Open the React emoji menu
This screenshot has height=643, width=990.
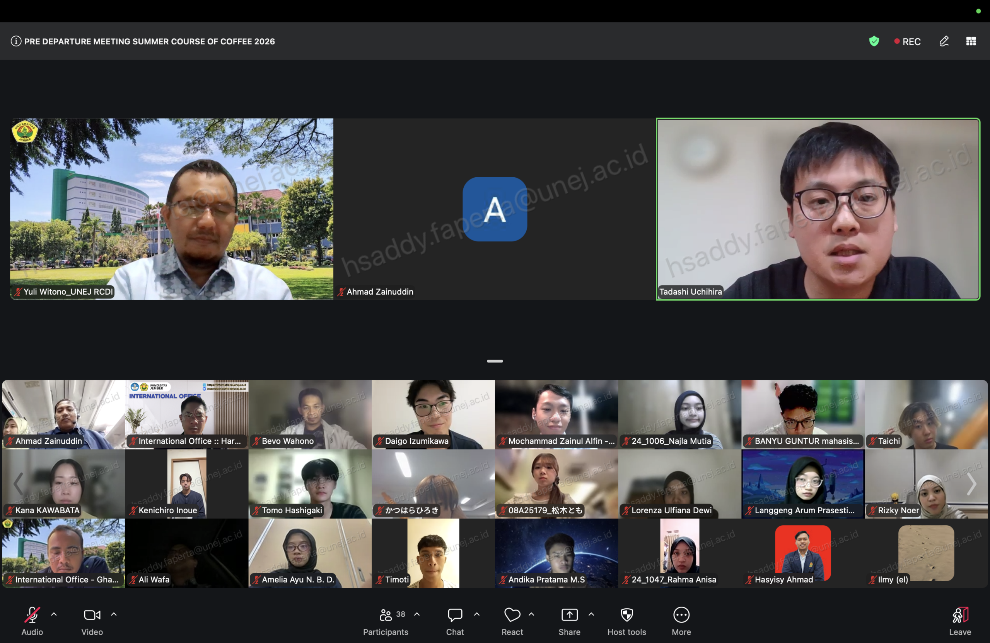point(512,621)
